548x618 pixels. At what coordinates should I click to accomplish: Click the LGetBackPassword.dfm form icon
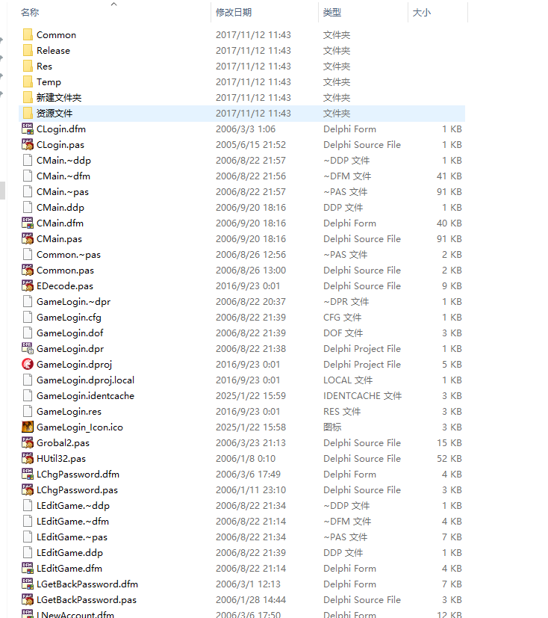coord(28,584)
